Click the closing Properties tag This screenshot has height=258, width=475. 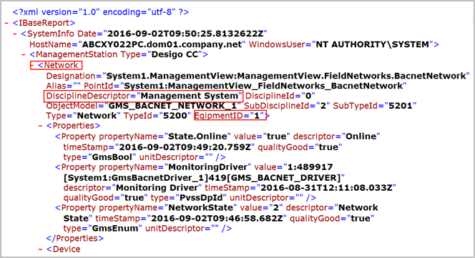click(75, 239)
